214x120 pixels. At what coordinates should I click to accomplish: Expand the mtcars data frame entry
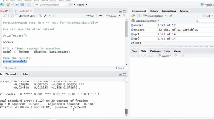pos(132,30)
